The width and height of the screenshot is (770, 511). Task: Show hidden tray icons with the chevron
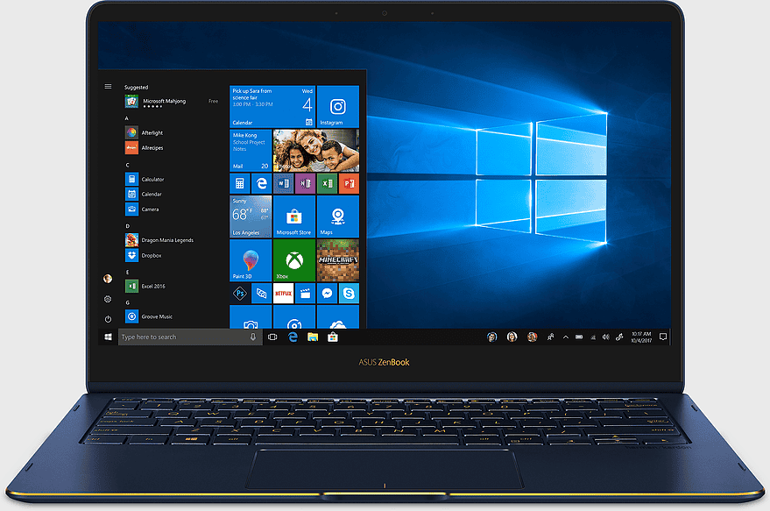[566, 337]
